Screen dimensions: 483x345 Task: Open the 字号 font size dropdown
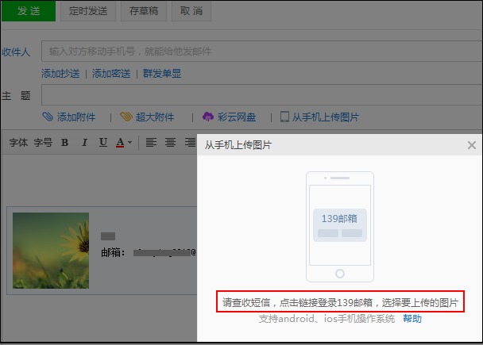[43, 143]
